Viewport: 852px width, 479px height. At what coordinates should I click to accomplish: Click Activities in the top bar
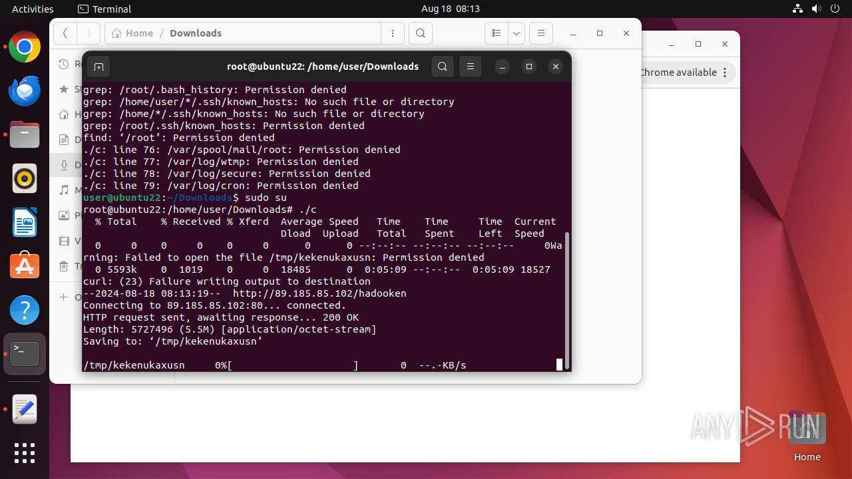tap(33, 9)
